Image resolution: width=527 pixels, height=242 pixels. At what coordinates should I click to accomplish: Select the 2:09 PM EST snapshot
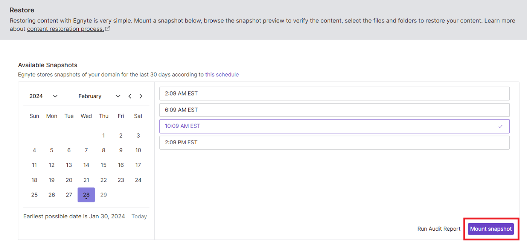(x=334, y=142)
